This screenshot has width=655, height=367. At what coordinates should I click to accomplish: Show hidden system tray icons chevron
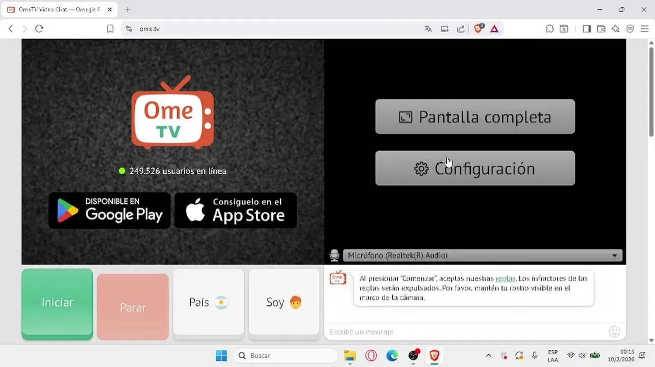click(488, 356)
